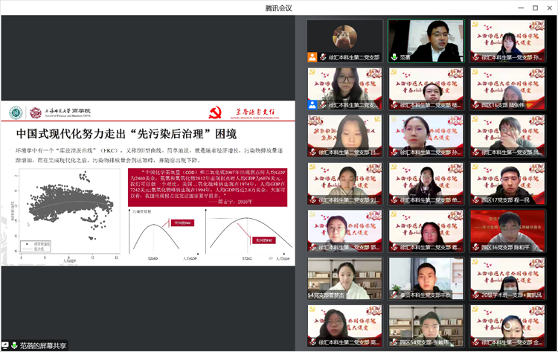Click the muted mic icon of 园区36党支部 陈和平
This screenshot has height=352, width=558.
coord(476,247)
